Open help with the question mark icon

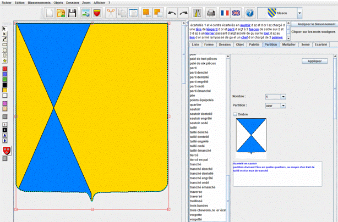[x=249, y=13]
